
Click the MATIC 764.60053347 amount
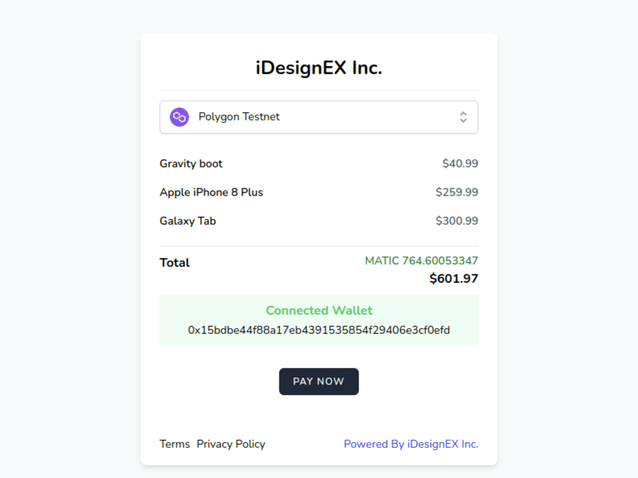pos(421,261)
